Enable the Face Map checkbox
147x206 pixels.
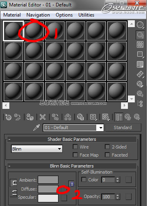[75, 155]
